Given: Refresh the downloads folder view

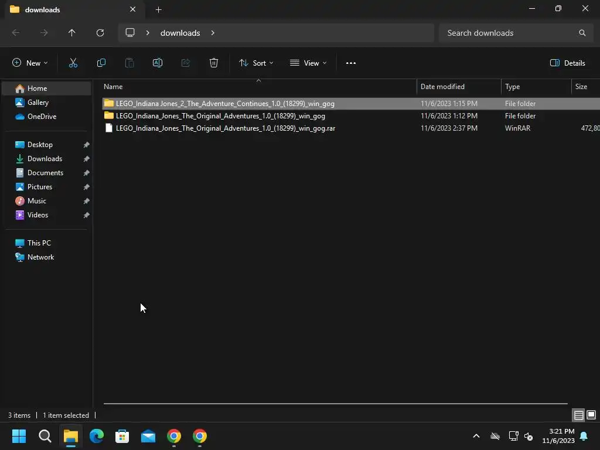Looking at the screenshot, I should point(100,33).
